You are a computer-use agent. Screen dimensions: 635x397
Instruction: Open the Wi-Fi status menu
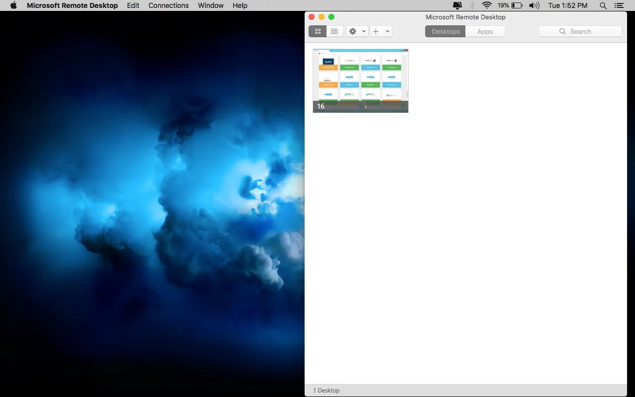click(x=487, y=5)
